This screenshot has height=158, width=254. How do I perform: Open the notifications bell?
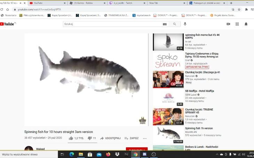[246, 24]
